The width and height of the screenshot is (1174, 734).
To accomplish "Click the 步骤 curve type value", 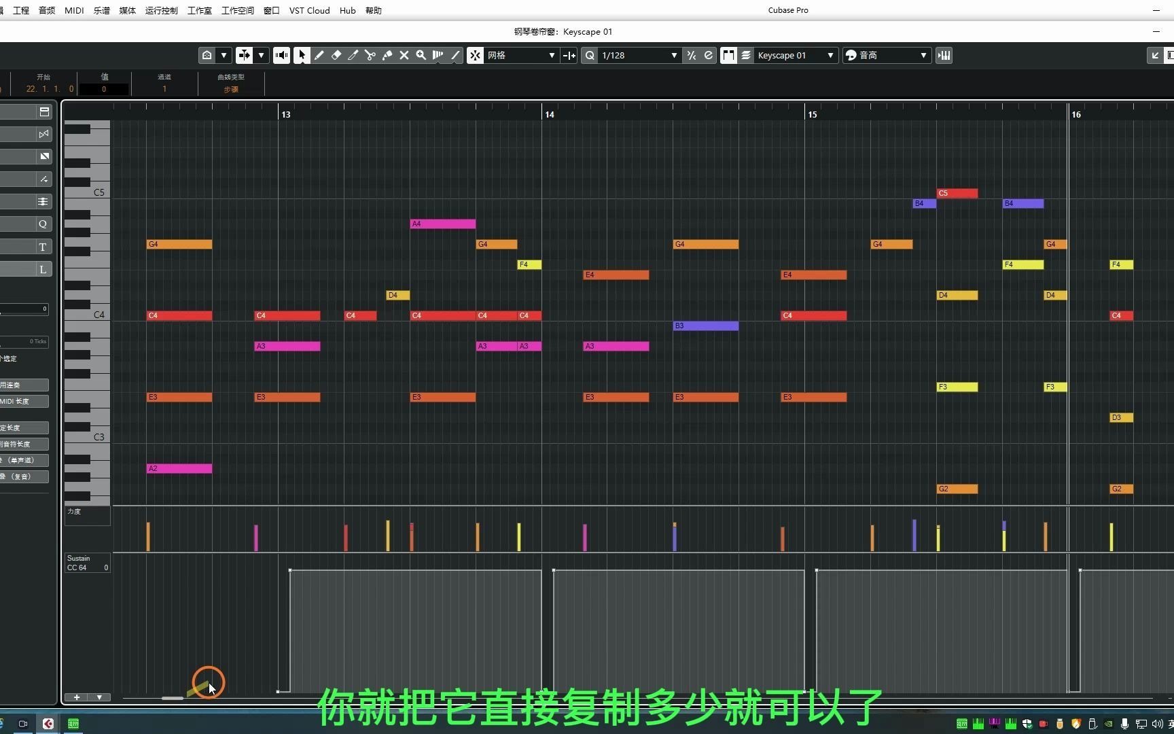I will coord(231,89).
